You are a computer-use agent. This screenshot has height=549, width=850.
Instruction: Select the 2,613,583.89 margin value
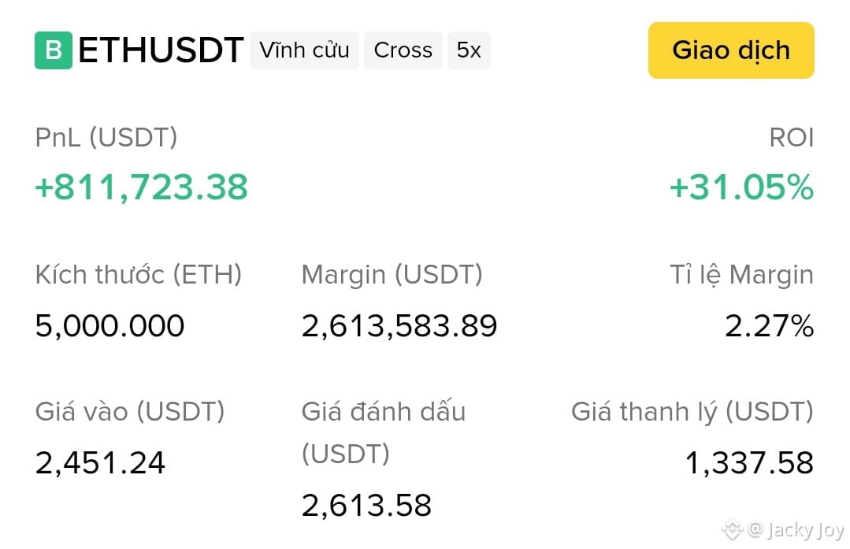point(399,326)
